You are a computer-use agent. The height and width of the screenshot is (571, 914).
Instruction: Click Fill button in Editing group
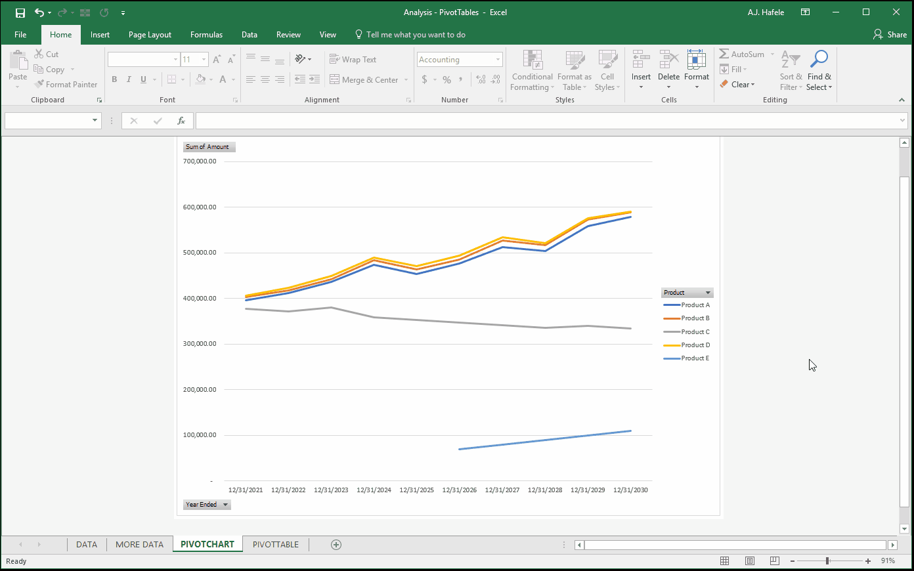[733, 70]
